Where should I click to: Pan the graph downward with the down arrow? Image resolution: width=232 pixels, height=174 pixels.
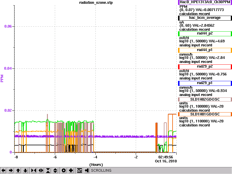26,171
